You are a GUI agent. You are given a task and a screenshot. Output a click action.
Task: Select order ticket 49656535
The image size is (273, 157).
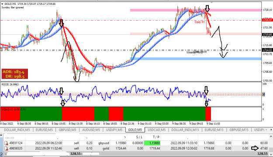[16, 148]
